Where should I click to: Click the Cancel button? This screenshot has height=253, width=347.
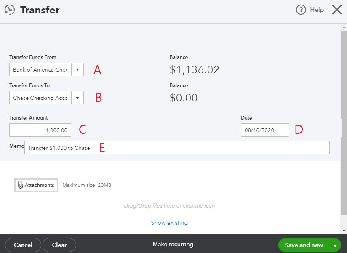click(x=23, y=245)
